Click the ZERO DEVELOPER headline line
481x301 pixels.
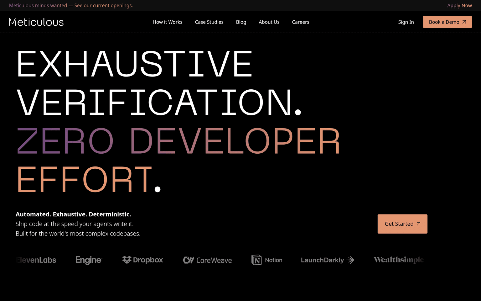(178, 141)
